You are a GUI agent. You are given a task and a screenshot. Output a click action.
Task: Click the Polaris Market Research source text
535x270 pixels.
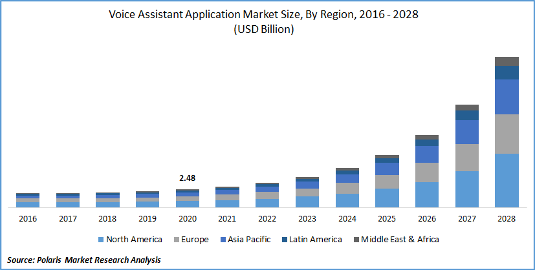click(x=84, y=260)
